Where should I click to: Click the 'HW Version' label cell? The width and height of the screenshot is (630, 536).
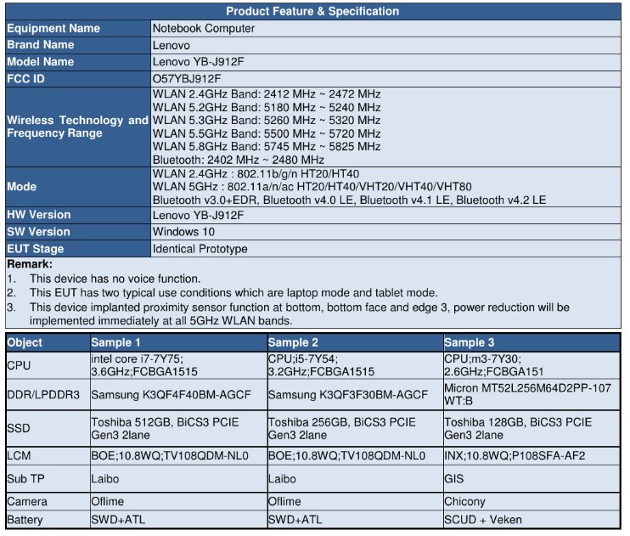point(78,215)
